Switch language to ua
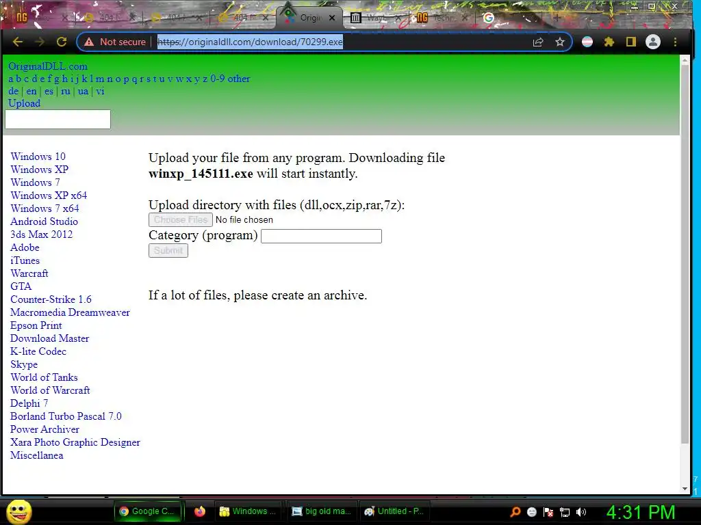Viewport: 701px width, 525px height. pos(83,91)
